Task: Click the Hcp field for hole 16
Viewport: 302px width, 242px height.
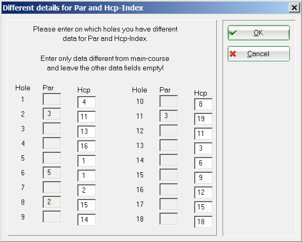Action: pos(204,193)
